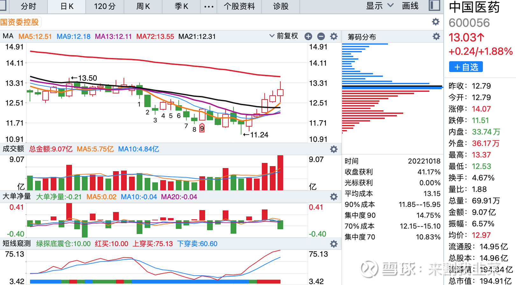The width and height of the screenshot is (516, 285).
Task: Click the 金额 9.07亿 value
Action: [484, 212]
